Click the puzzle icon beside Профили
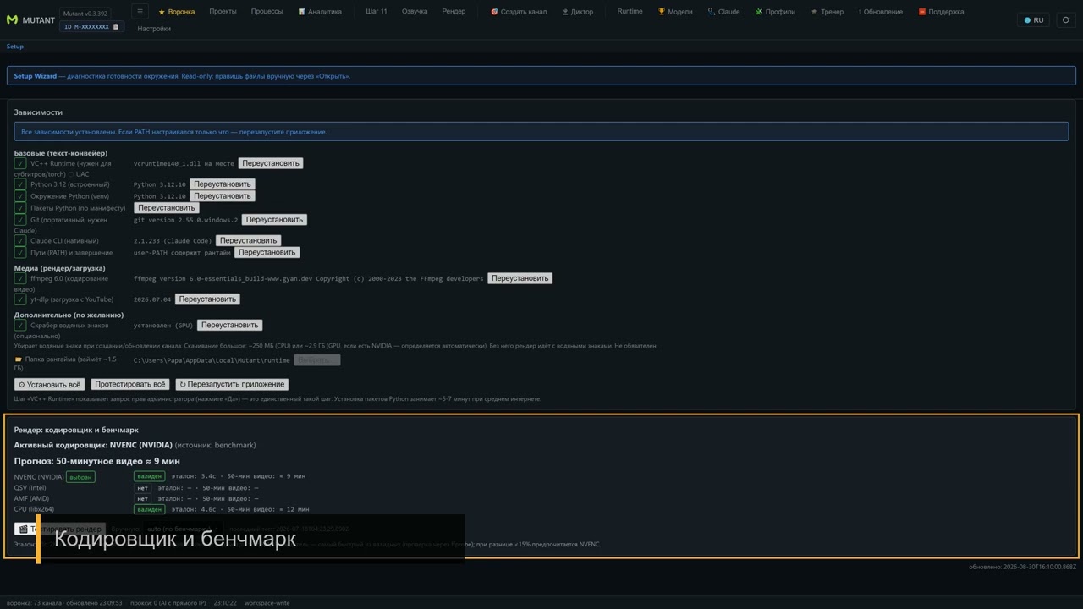The width and height of the screenshot is (1083, 609). tap(759, 12)
